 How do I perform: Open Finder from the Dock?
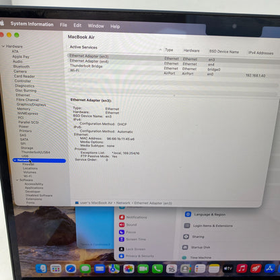point(42,269)
